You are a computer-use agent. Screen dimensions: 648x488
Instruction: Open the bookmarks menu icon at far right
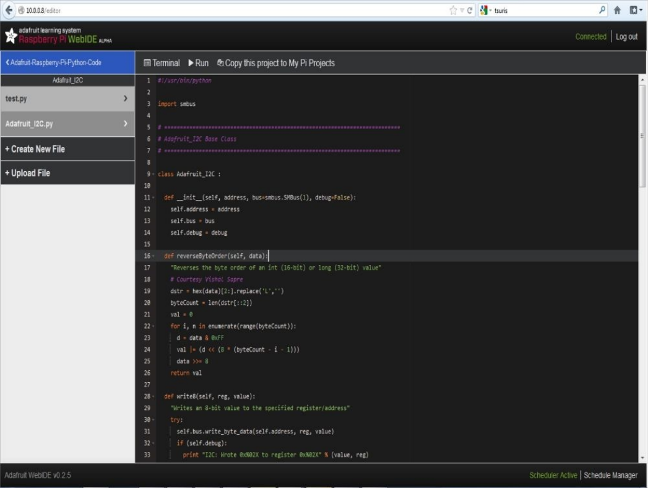click(x=635, y=11)
